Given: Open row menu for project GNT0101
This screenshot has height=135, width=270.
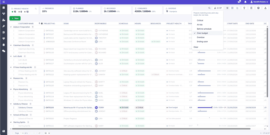Looking at the screenshot, I should pyautogui.click(x=14, y=31).
